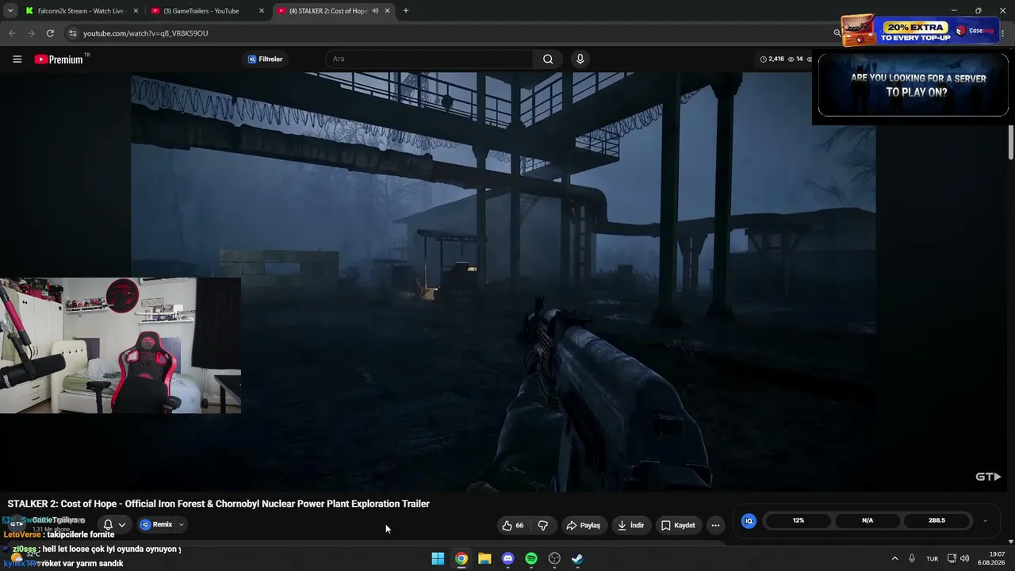
Task: Open the taskbar volume control
Action: point(964,559)
